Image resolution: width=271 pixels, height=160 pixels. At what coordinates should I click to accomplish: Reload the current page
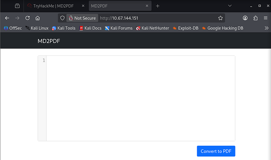click(x=27, y=18)
